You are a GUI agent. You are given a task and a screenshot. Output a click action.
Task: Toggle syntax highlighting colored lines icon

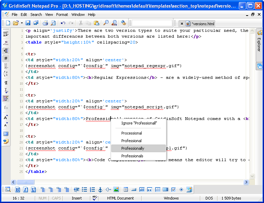6,99
